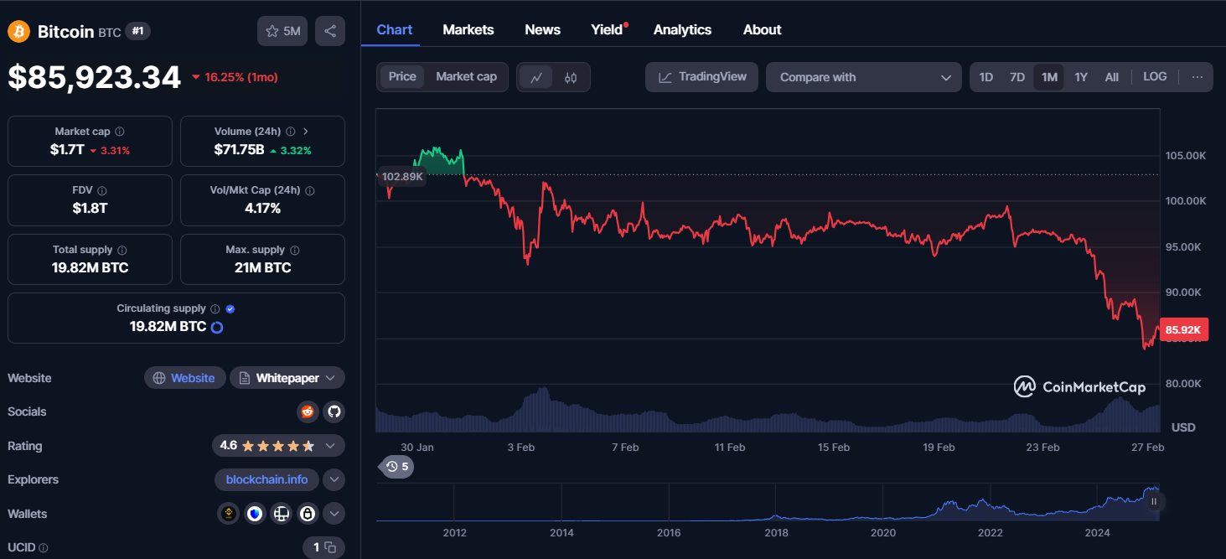Click the 85.92K current price label
The width and height of the screenshot is (1226, 559).
(1182, 330)
